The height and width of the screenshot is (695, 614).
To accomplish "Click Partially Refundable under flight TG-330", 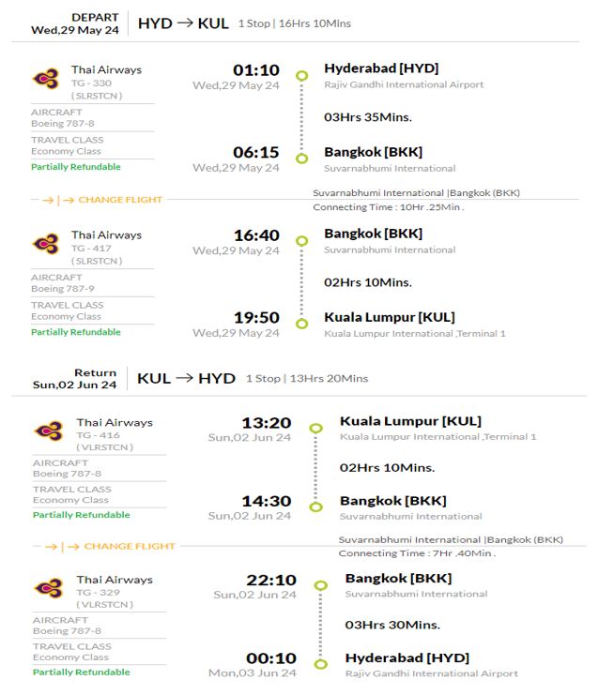I will pyautogui.click(x=76, y=167).
